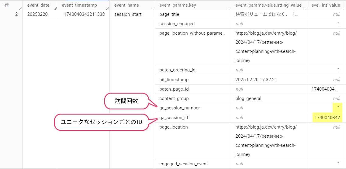This screenshot has width=346, height=169.
Task: Click the highlighted 1740040342 session ID value
Action: click(327, 118)
